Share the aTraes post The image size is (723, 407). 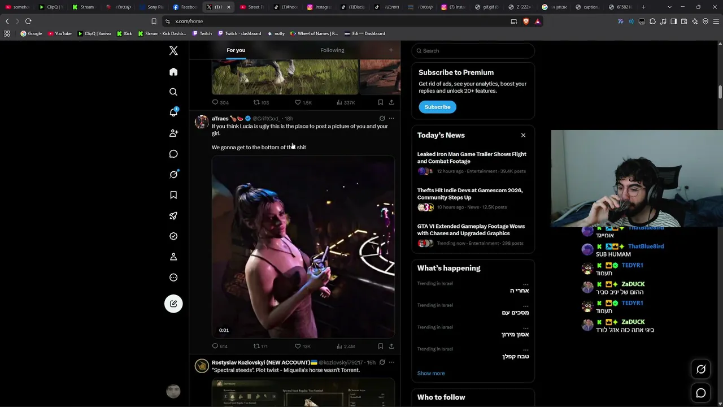391,346
